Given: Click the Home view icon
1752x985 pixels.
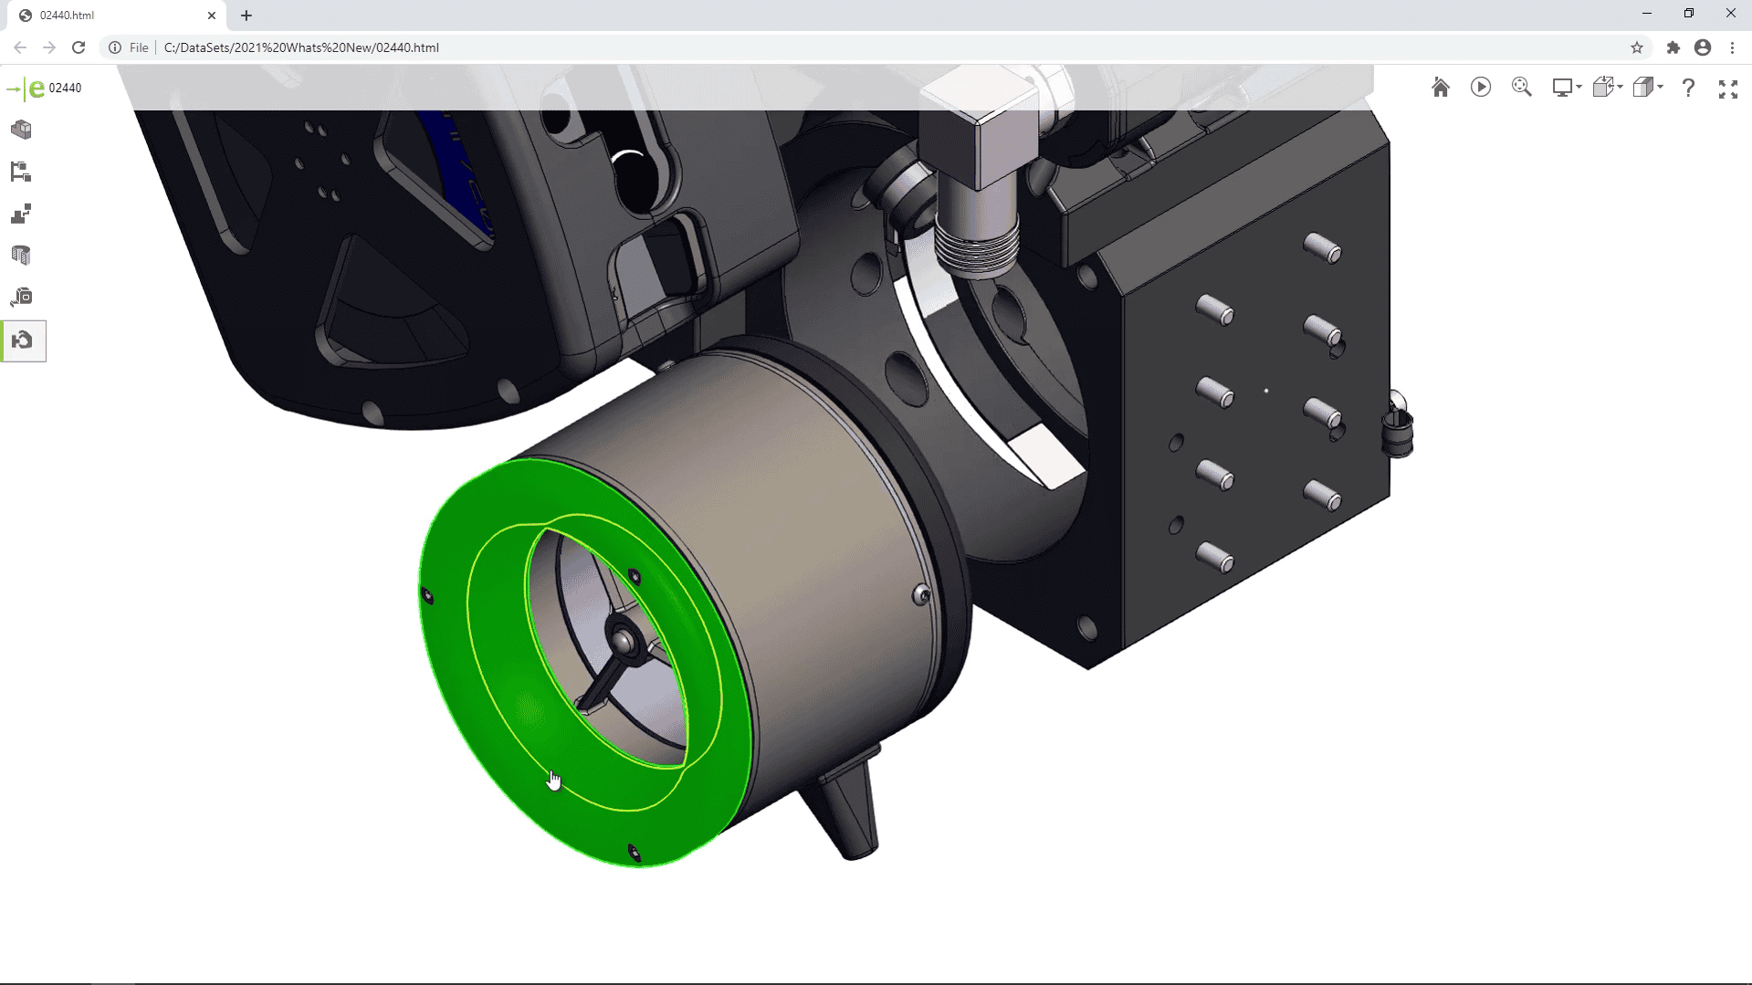Looking at the screenshot, I should point(1441,88).
